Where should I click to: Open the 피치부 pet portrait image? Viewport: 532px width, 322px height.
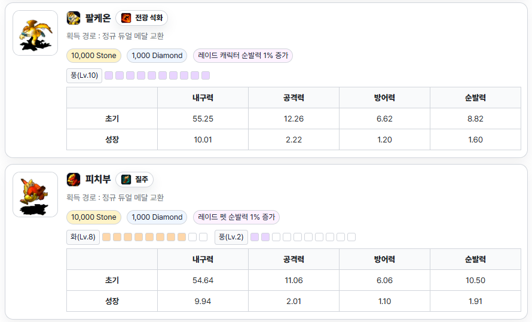click(35, 195)
